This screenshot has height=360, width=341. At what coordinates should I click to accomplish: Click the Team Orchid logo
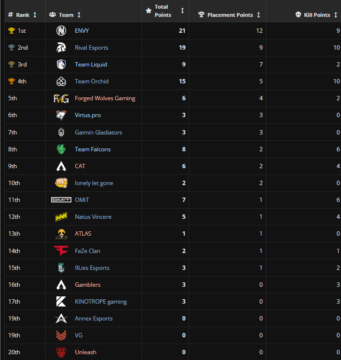61,81
